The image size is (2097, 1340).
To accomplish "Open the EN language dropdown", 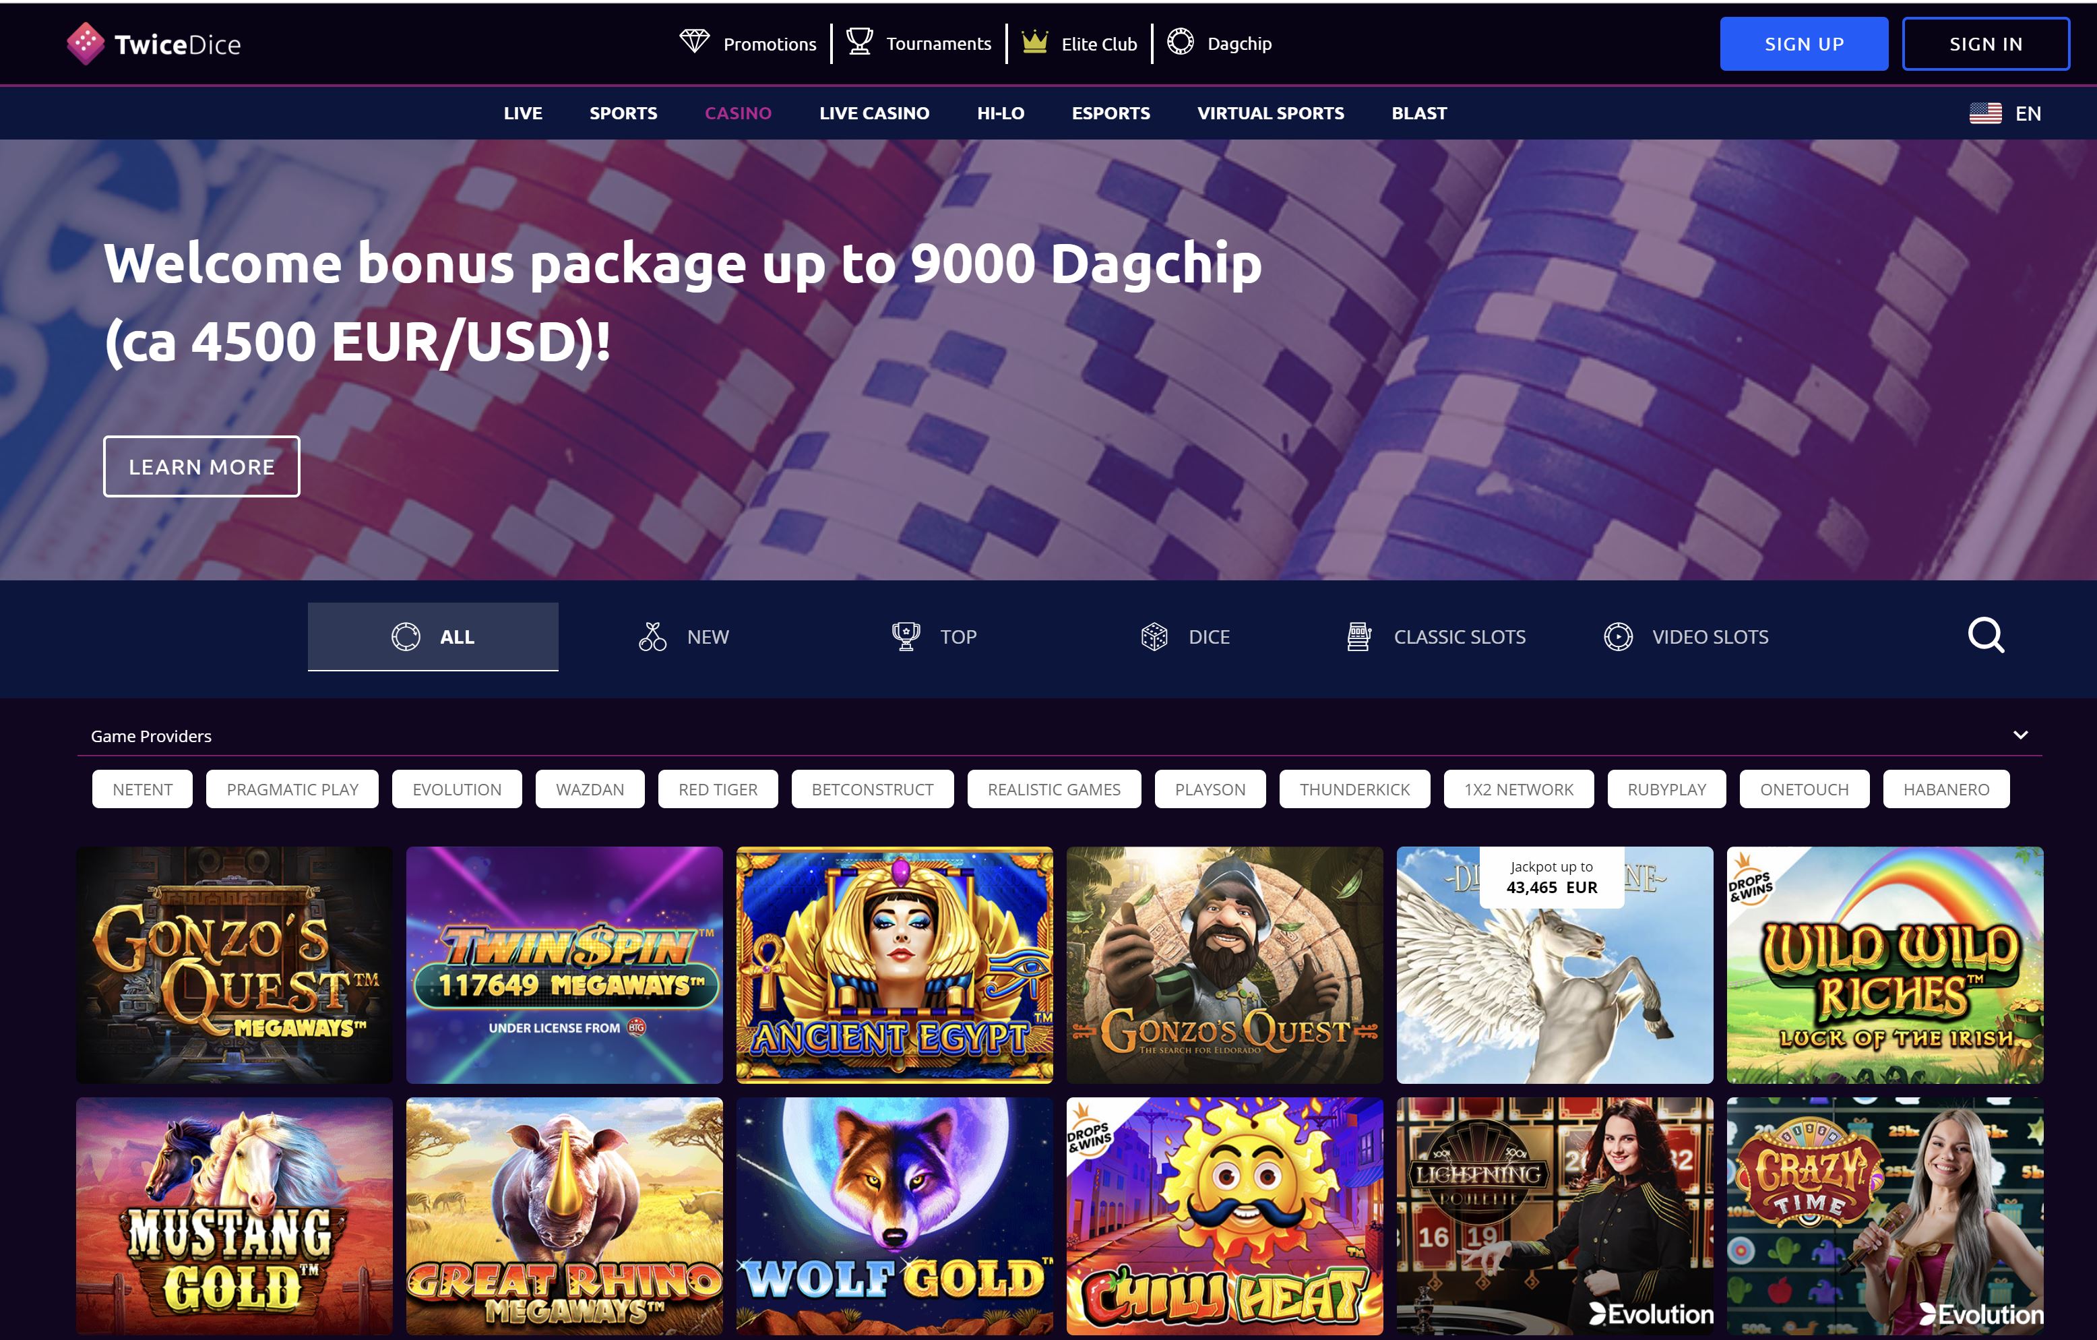I will pos(2028,113).
